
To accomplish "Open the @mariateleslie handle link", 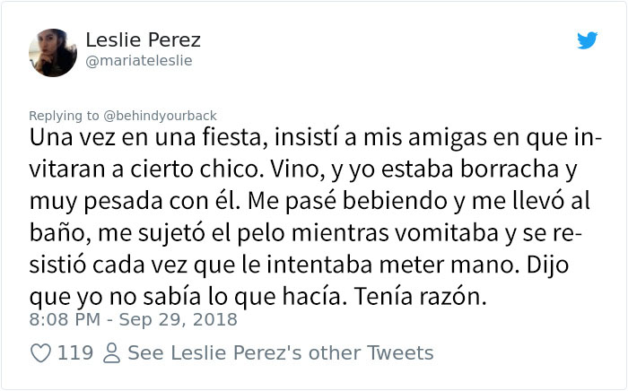I will (139, 61).
